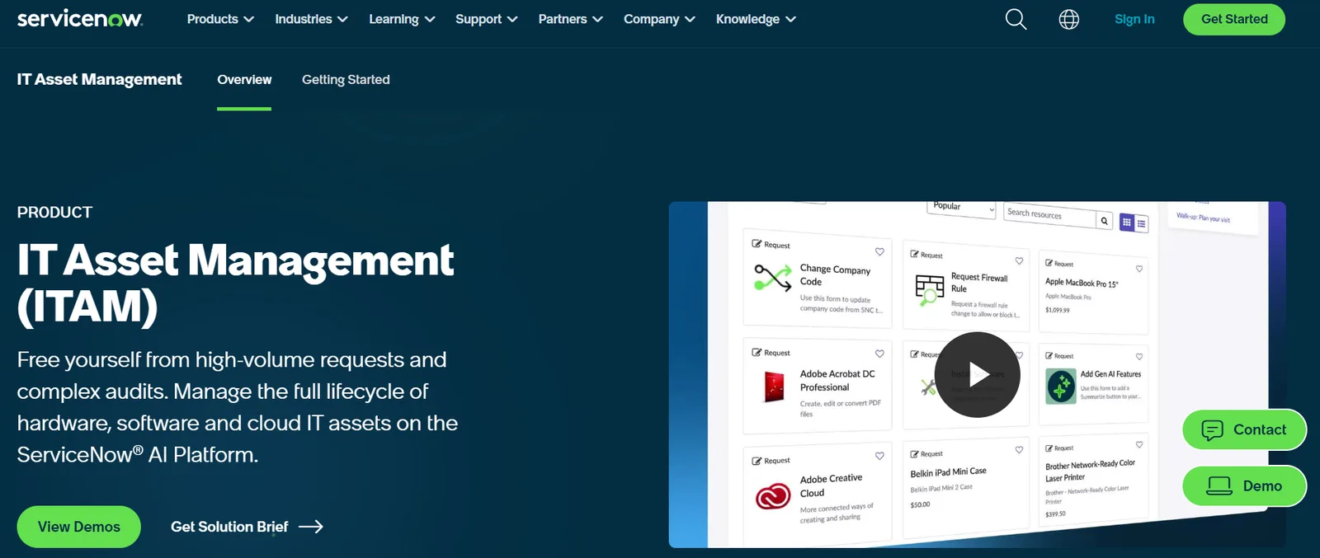Click the magnifier in Search resources box
Image resolution: width=1320 pixels, height=558 pixels.
pos(1105,220)
